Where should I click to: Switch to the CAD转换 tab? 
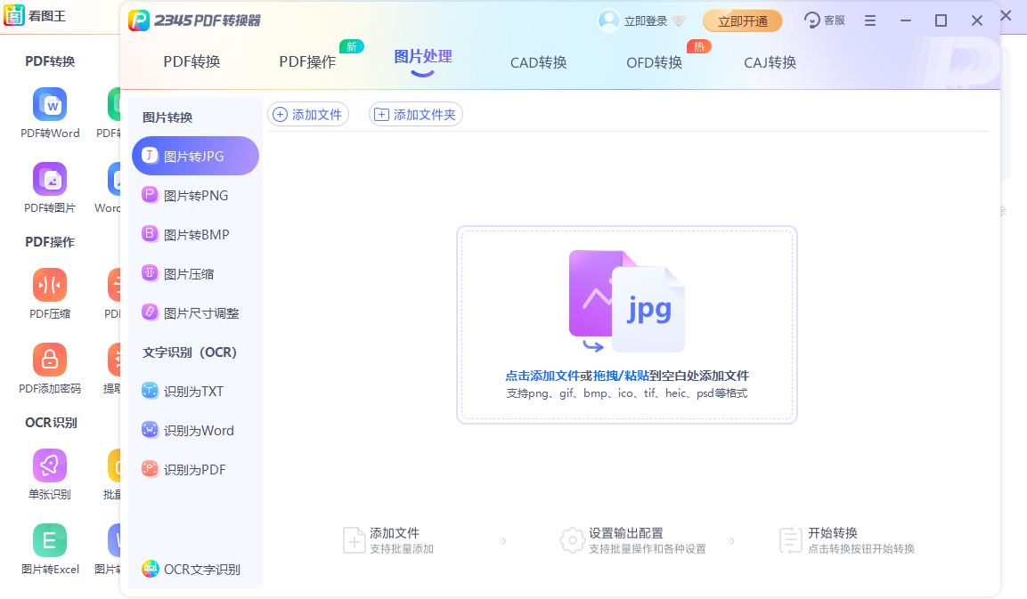coord(538,62)
